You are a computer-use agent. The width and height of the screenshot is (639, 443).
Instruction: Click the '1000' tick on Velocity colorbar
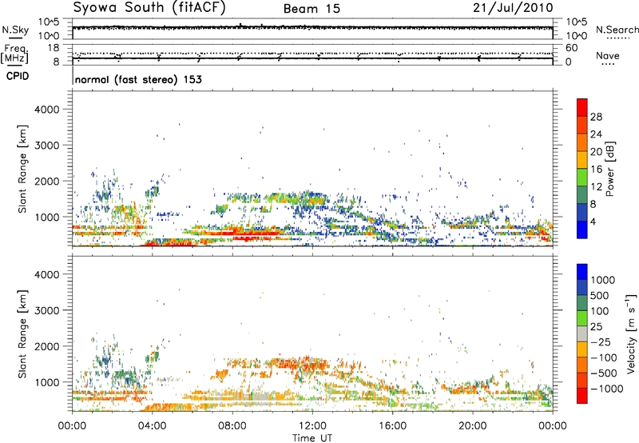603,280
